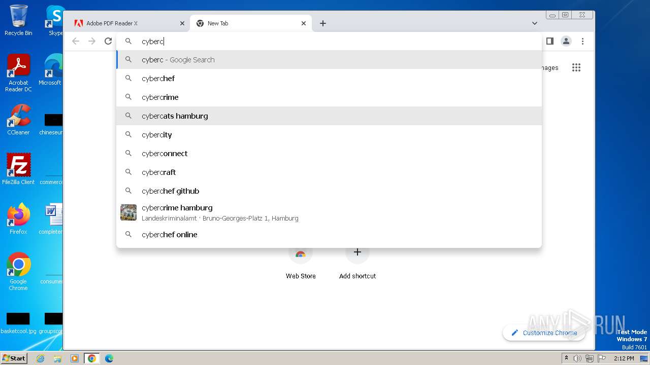The width and height of the screenshot is (650, 365).
Task: Switch to Adobe PDF Reader X tab
Action: tap(128, 23)
